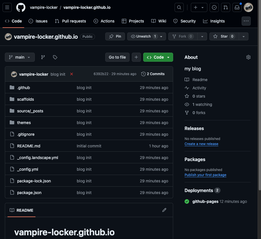Open the three-dot overflow menu
This screenshot has height=239, width=261.
pos(246,21)
